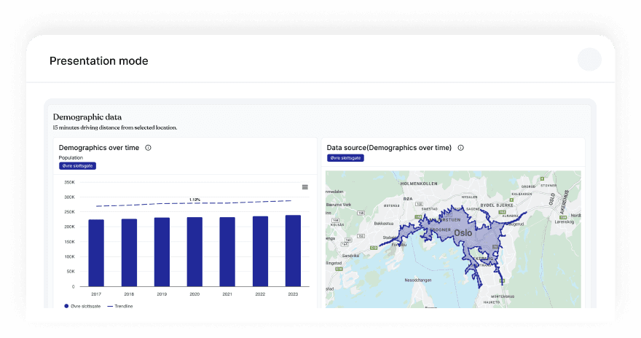Screen dimensions: 641x338
Task: Click the 2021 population bar
Action: pos(227,252)
